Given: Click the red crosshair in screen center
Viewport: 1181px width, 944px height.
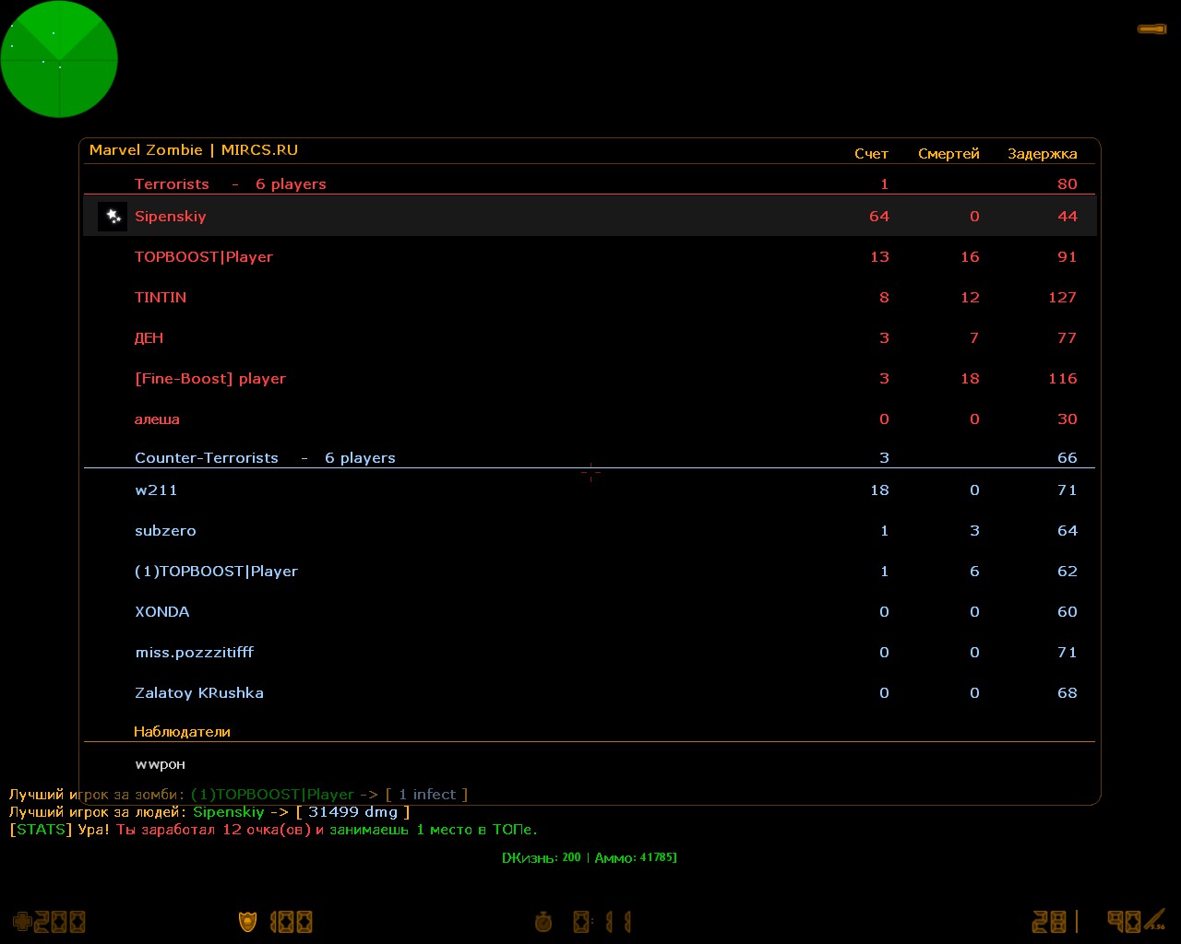Looking at the screenshot, I should [590, 473].
